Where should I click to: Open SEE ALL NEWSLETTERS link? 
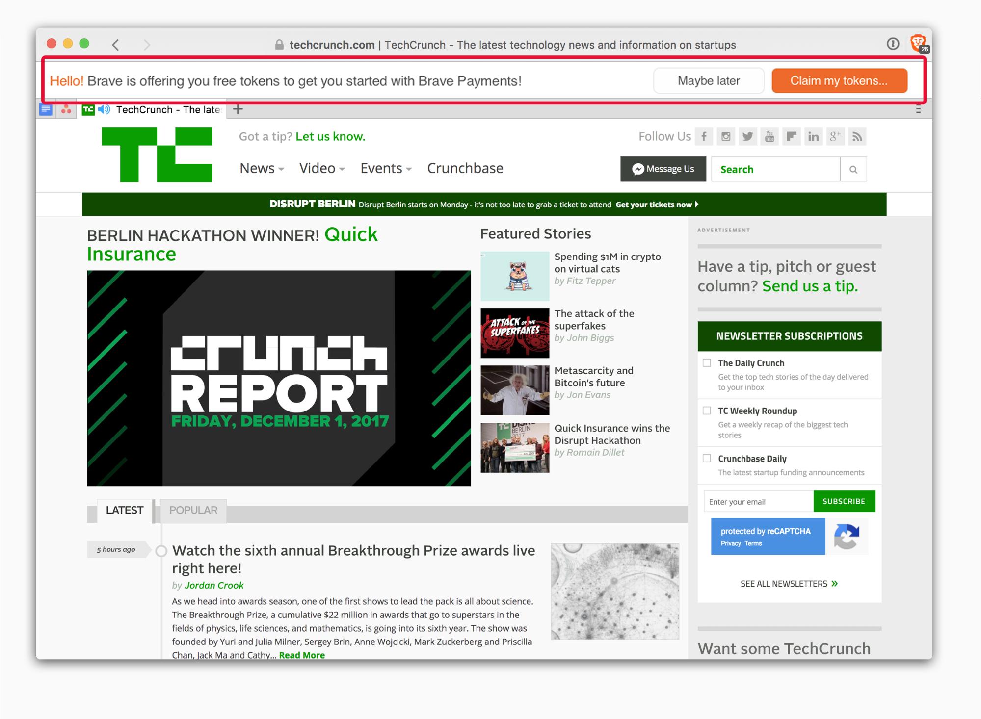coord(789,584)
